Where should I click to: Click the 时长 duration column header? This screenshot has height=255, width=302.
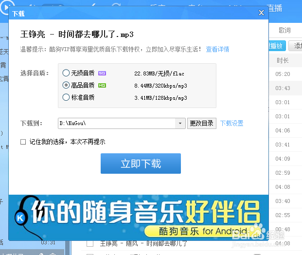(x=283, y=60)
